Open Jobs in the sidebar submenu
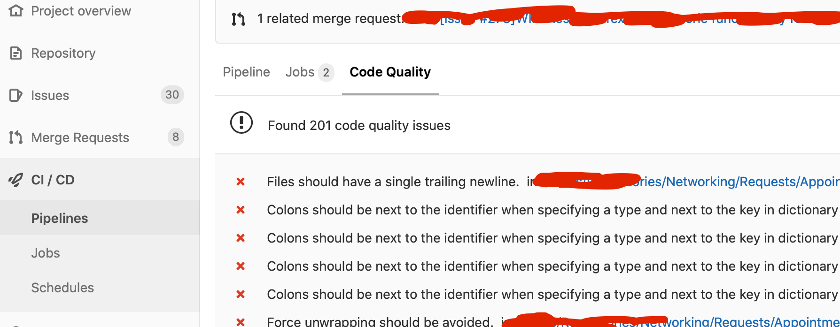This screenshot has height=327, width=840. [46, 253]
